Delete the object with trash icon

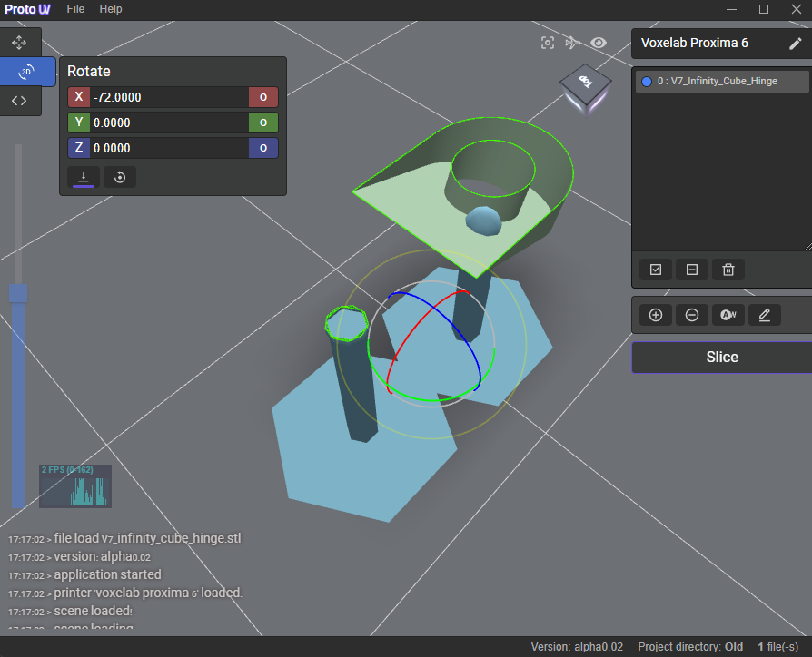point(728,270)
